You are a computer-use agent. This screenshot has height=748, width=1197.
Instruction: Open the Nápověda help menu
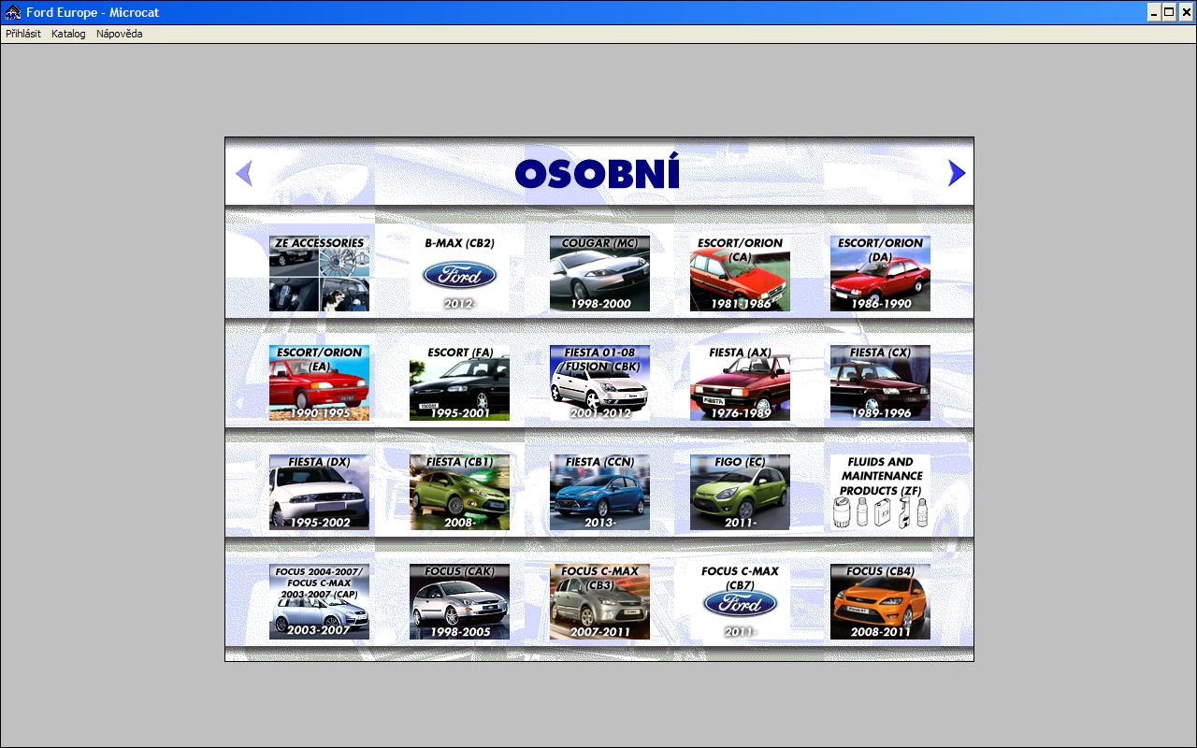tap(119, 34)
